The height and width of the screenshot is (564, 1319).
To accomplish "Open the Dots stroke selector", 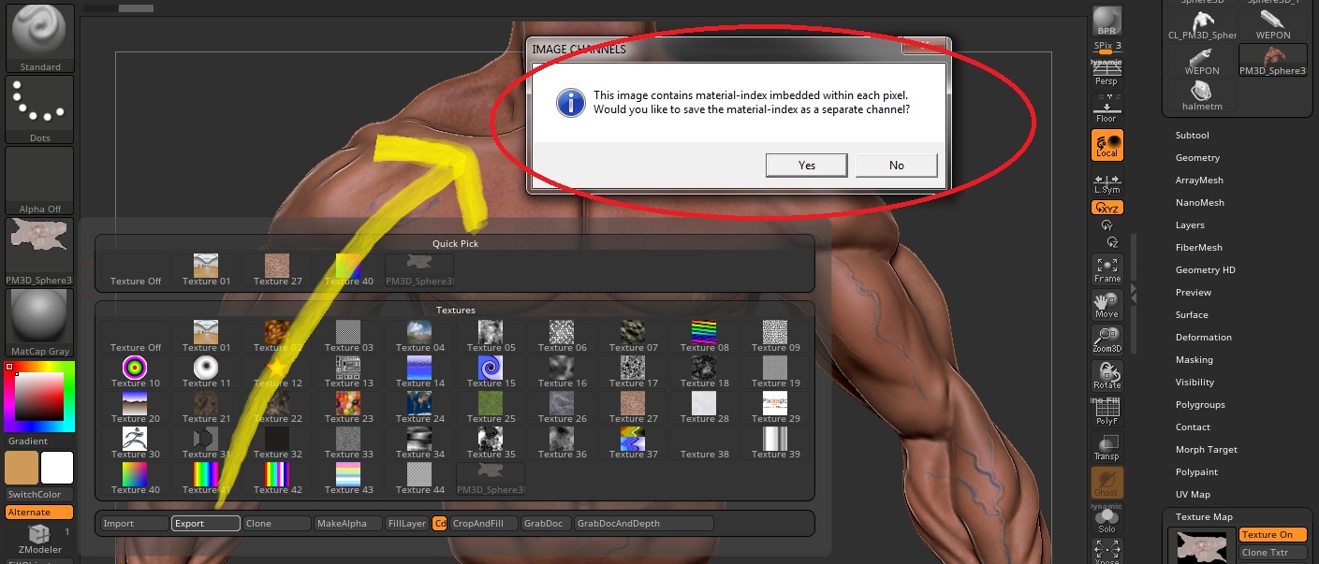I will (x=40, y=109).
